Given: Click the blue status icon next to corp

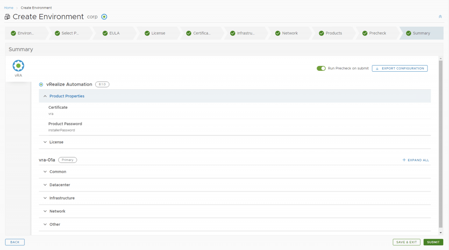Looking at the screenshot, I should 104,17.
